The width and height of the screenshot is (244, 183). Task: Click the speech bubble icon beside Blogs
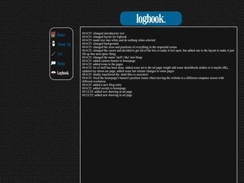pyautogui.click(x=53, y=63)
